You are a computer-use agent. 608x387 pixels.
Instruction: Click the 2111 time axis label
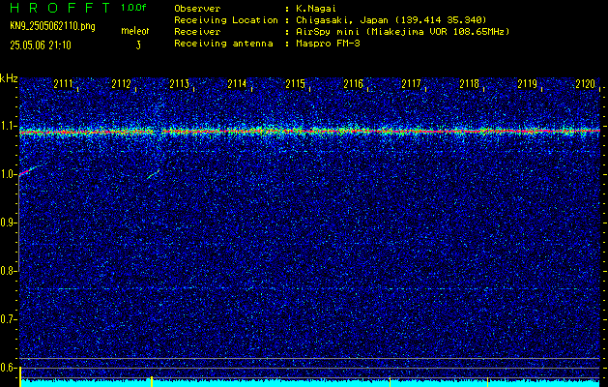[x=63, y=83]
